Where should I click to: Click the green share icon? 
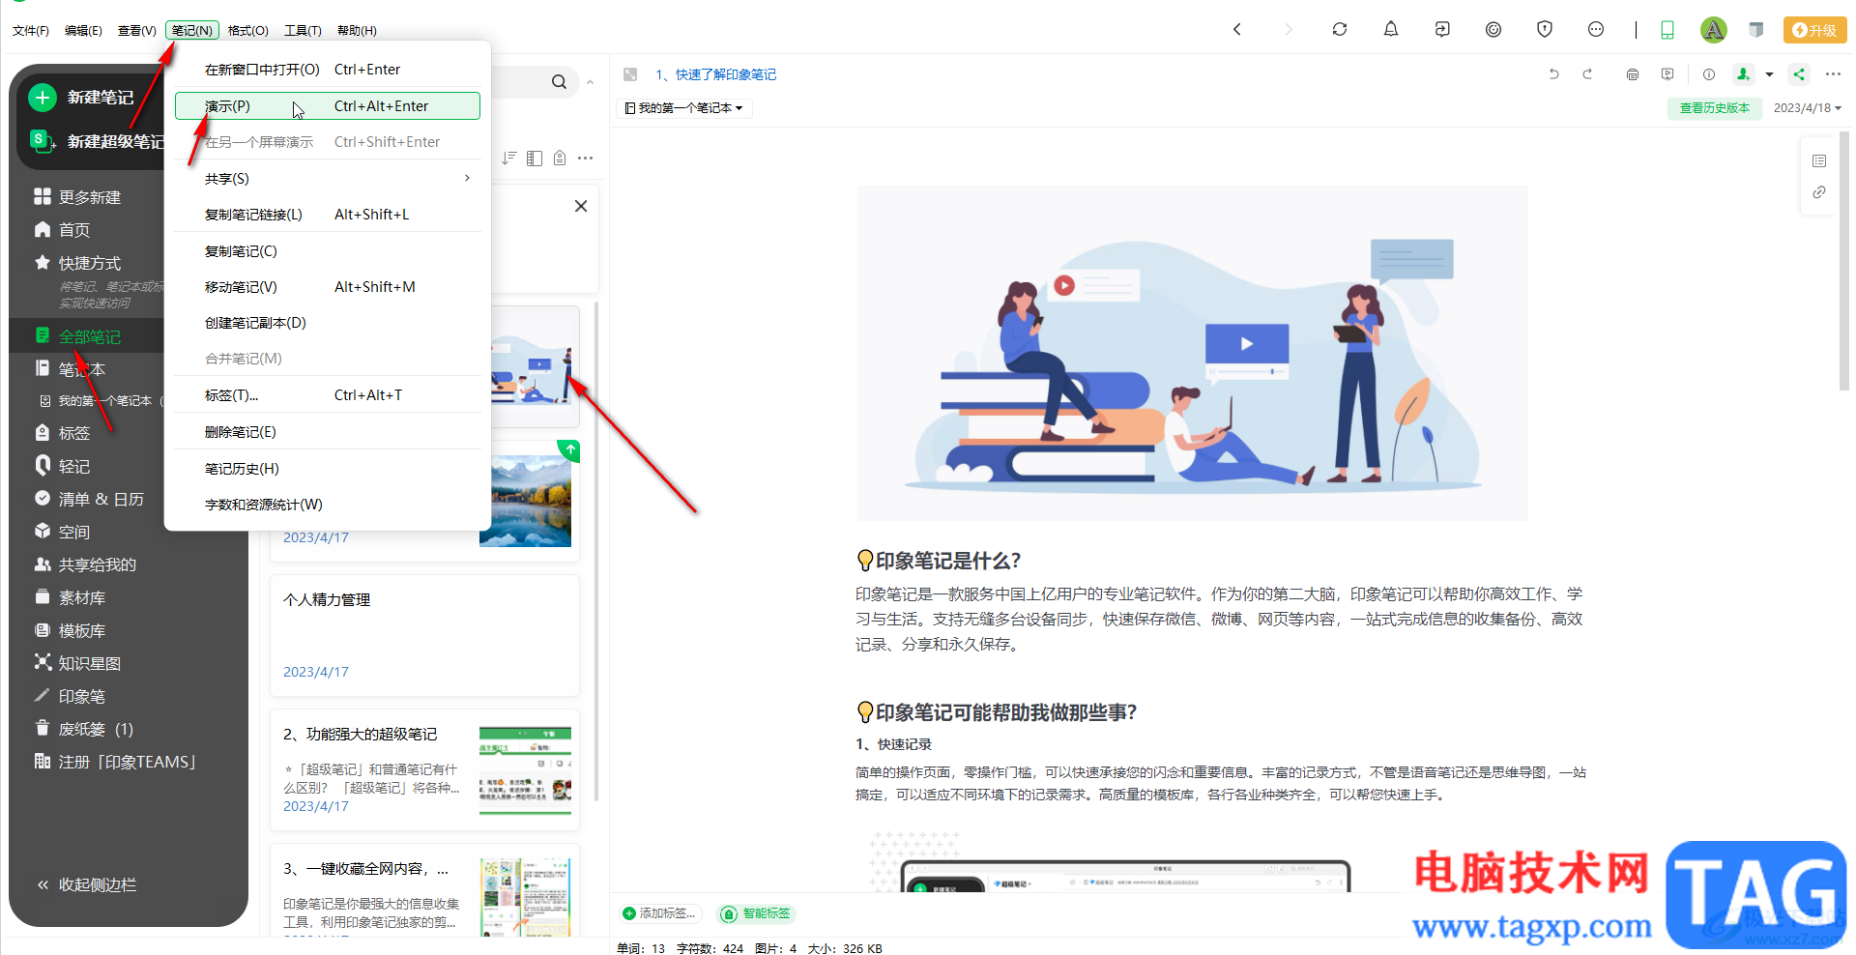pos(1798,74)
